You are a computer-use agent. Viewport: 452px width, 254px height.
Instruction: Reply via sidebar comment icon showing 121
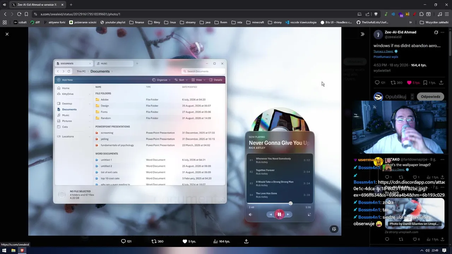[x=380, y=83]
